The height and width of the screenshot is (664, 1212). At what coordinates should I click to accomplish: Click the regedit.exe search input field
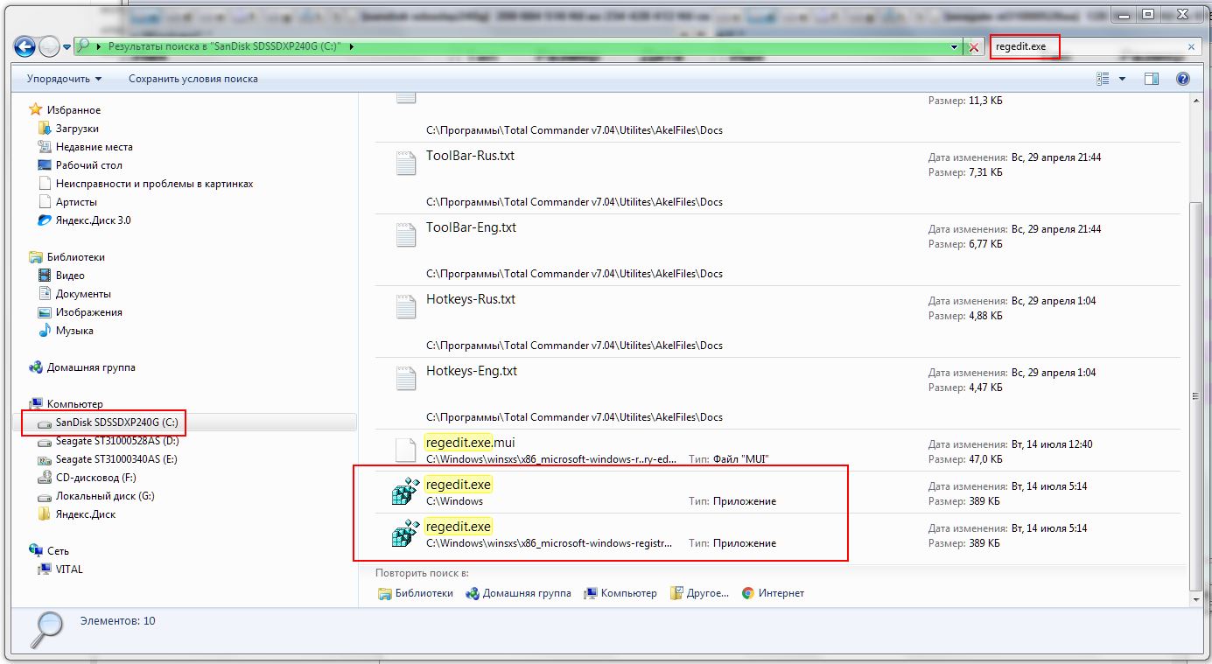click(1087, 46)
